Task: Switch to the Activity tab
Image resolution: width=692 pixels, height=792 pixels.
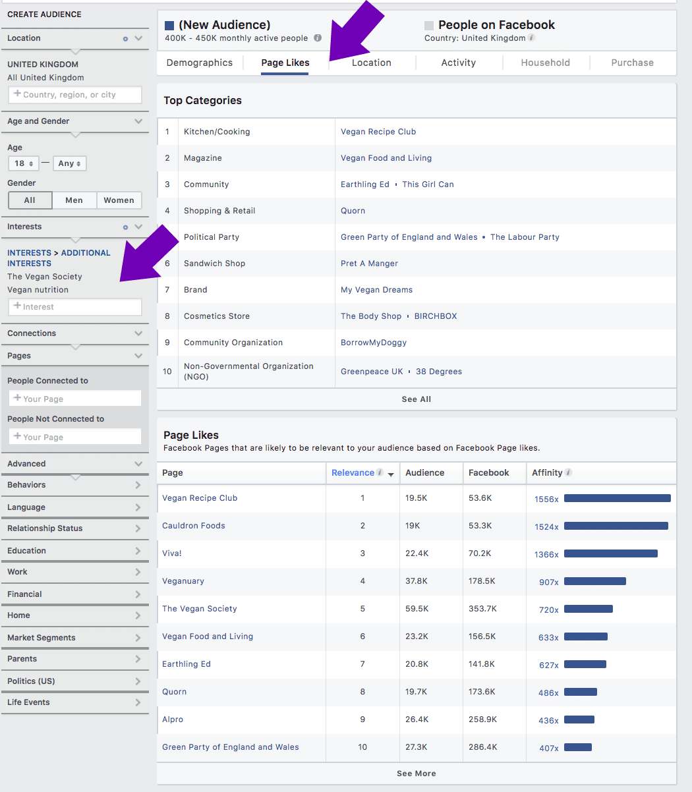Action: 459,63
